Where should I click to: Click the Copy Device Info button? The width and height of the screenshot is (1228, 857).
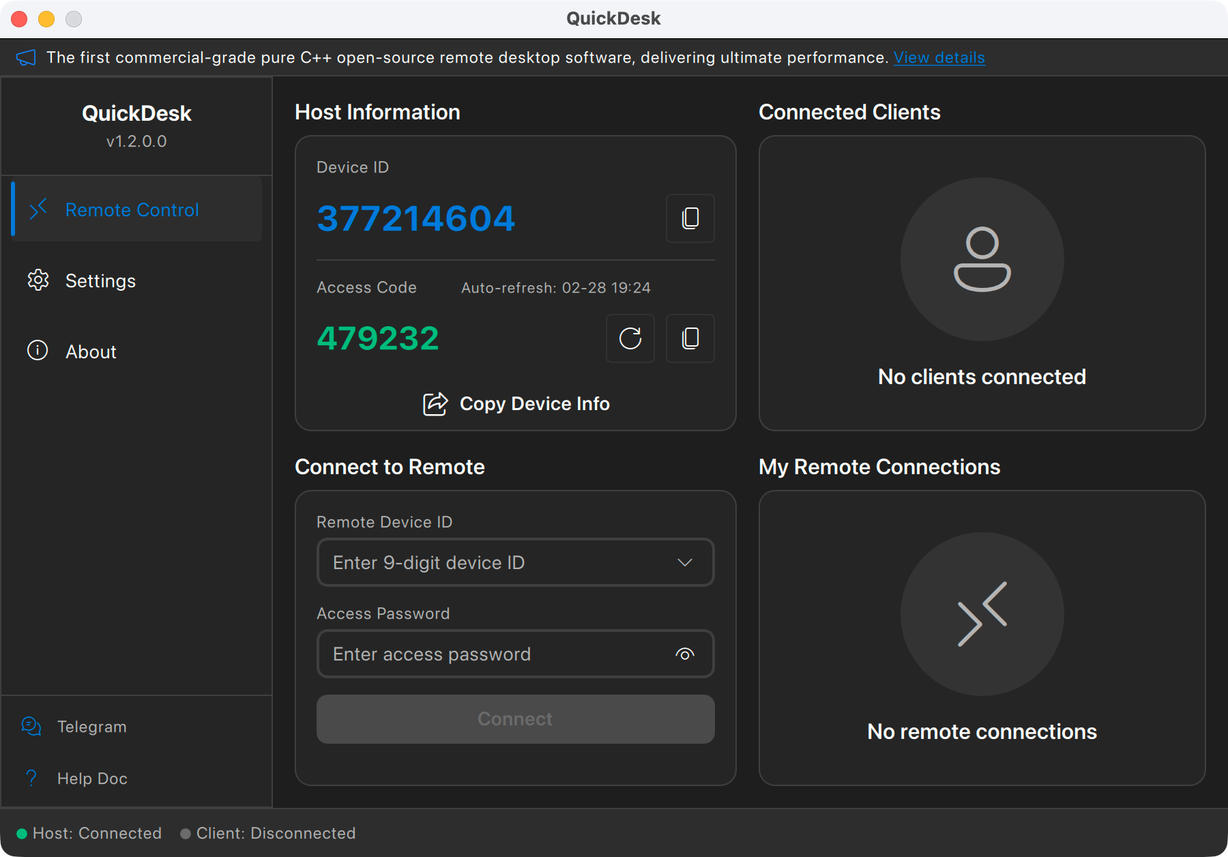(x=515, y=403)
